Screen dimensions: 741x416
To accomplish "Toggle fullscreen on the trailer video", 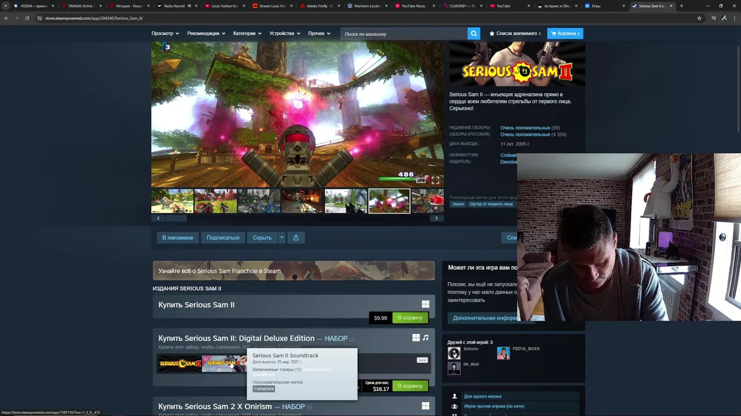I will pyautogui.click(x=435, y=180).
